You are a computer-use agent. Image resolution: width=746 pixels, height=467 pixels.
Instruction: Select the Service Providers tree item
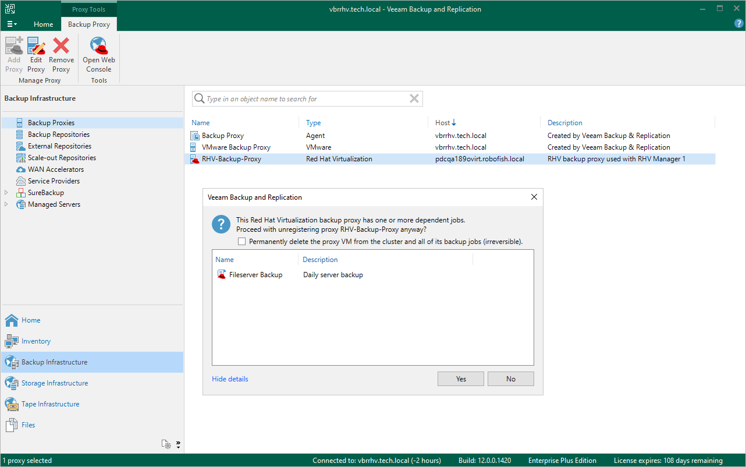tap(54, 181)
